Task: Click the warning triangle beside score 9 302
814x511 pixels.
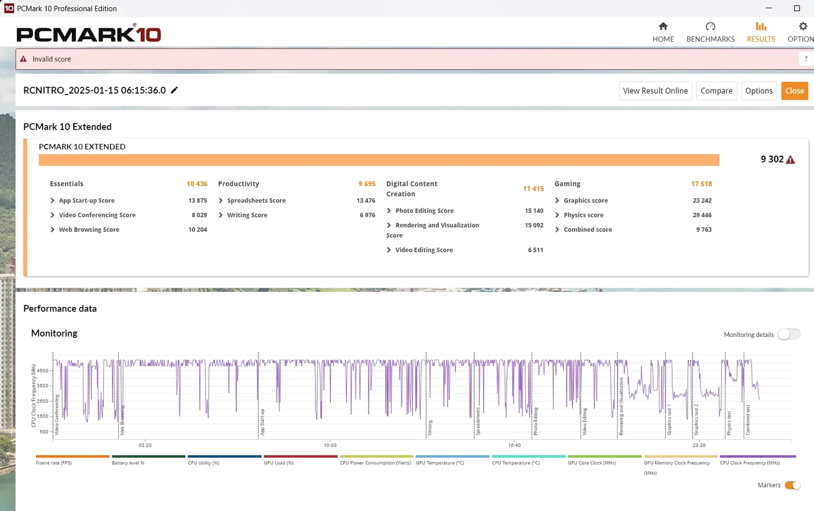Action: [790, 160]
